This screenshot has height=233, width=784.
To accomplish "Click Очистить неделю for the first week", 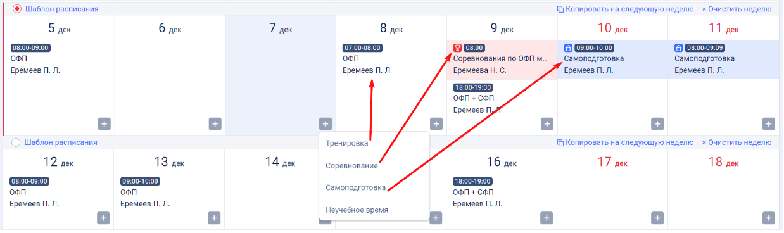I will pos(737,9).
